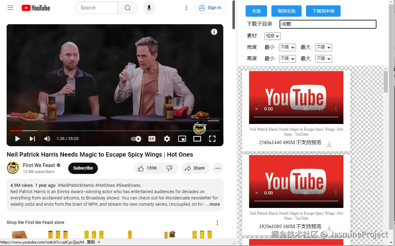The width and height of the screenshot is (395, 246).
Task: Click the #SeanEvans hashtag
Action: 128,185
